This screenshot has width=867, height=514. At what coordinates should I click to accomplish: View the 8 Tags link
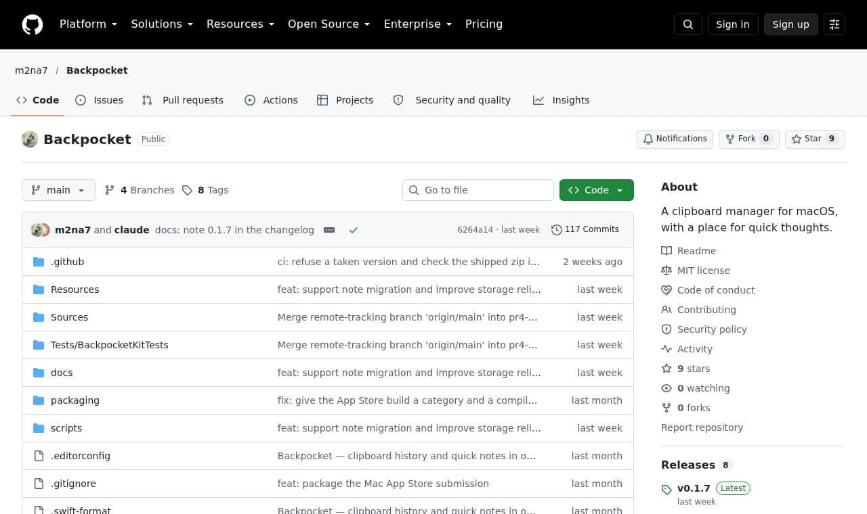pyautogui.click(x=205, y=190)
